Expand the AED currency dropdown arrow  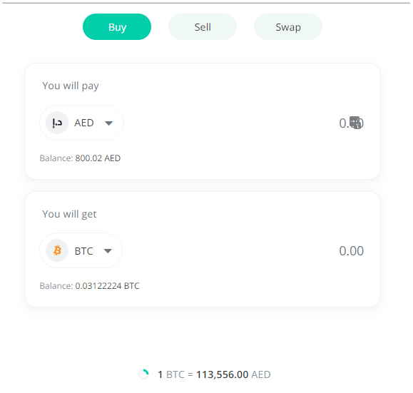click(x=109, y=123)
